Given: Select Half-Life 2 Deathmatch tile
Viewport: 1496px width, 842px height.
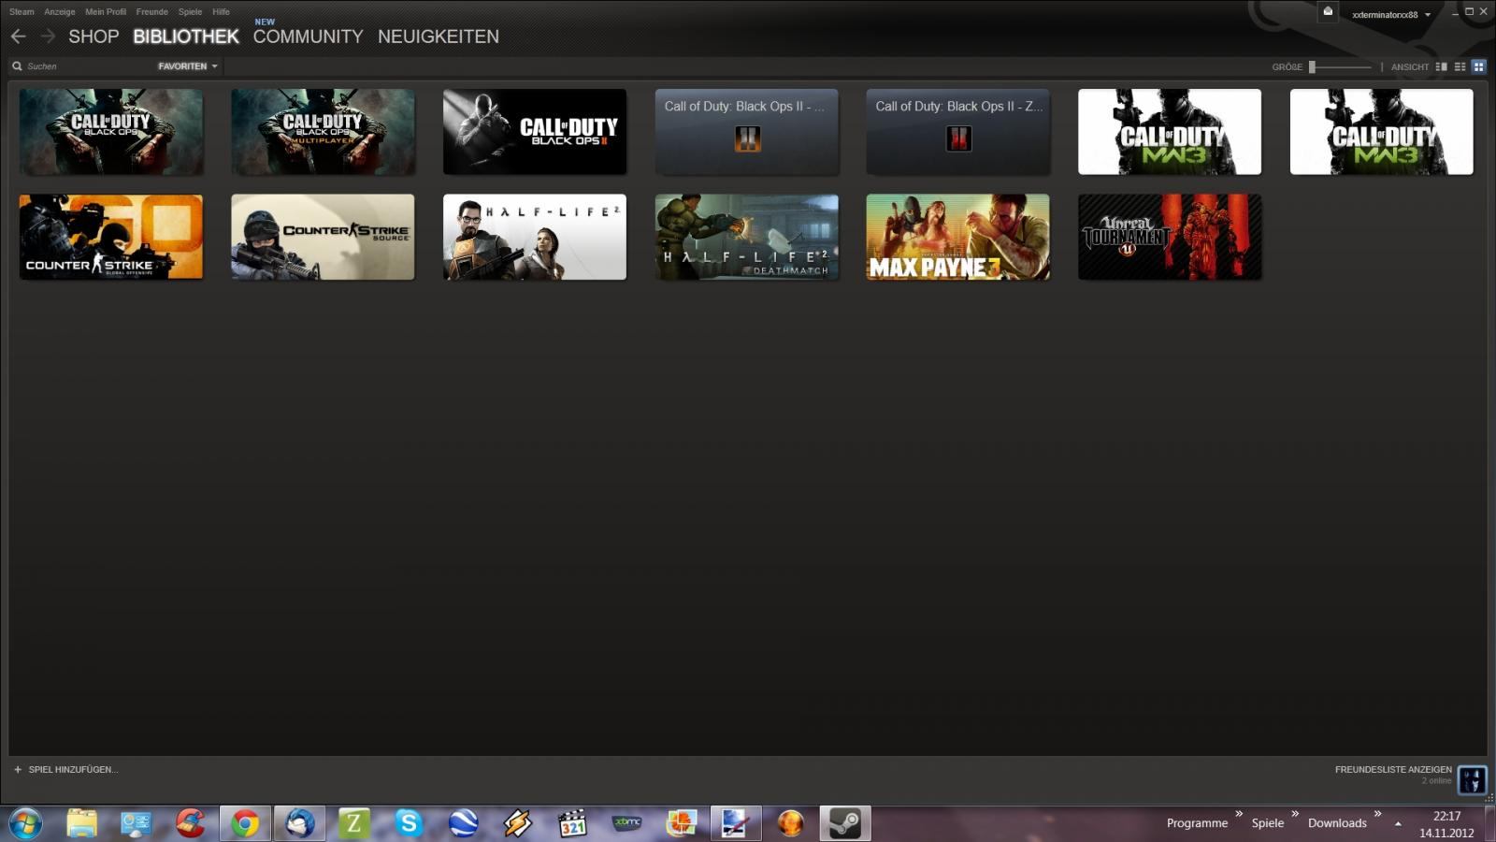Looking at the screenshot, I should tap(747, 237).
